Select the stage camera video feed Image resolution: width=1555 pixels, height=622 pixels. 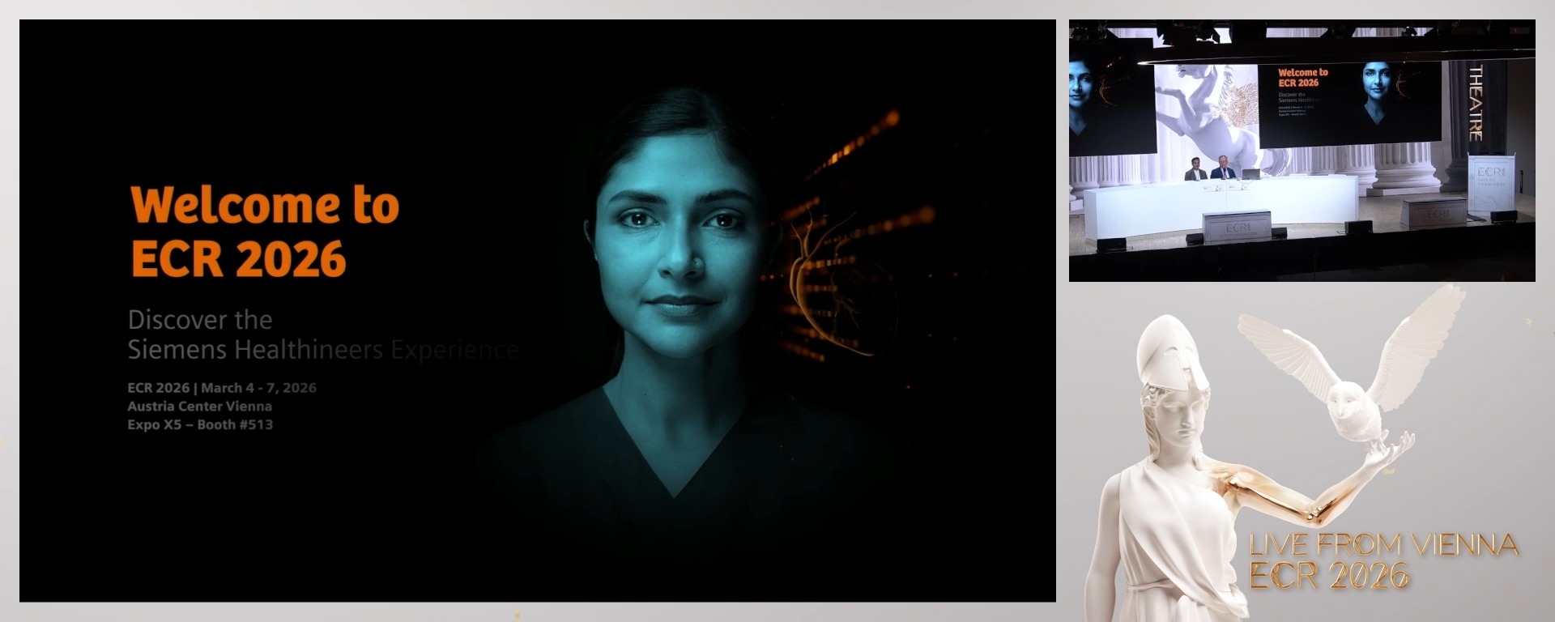(1302, 151)
